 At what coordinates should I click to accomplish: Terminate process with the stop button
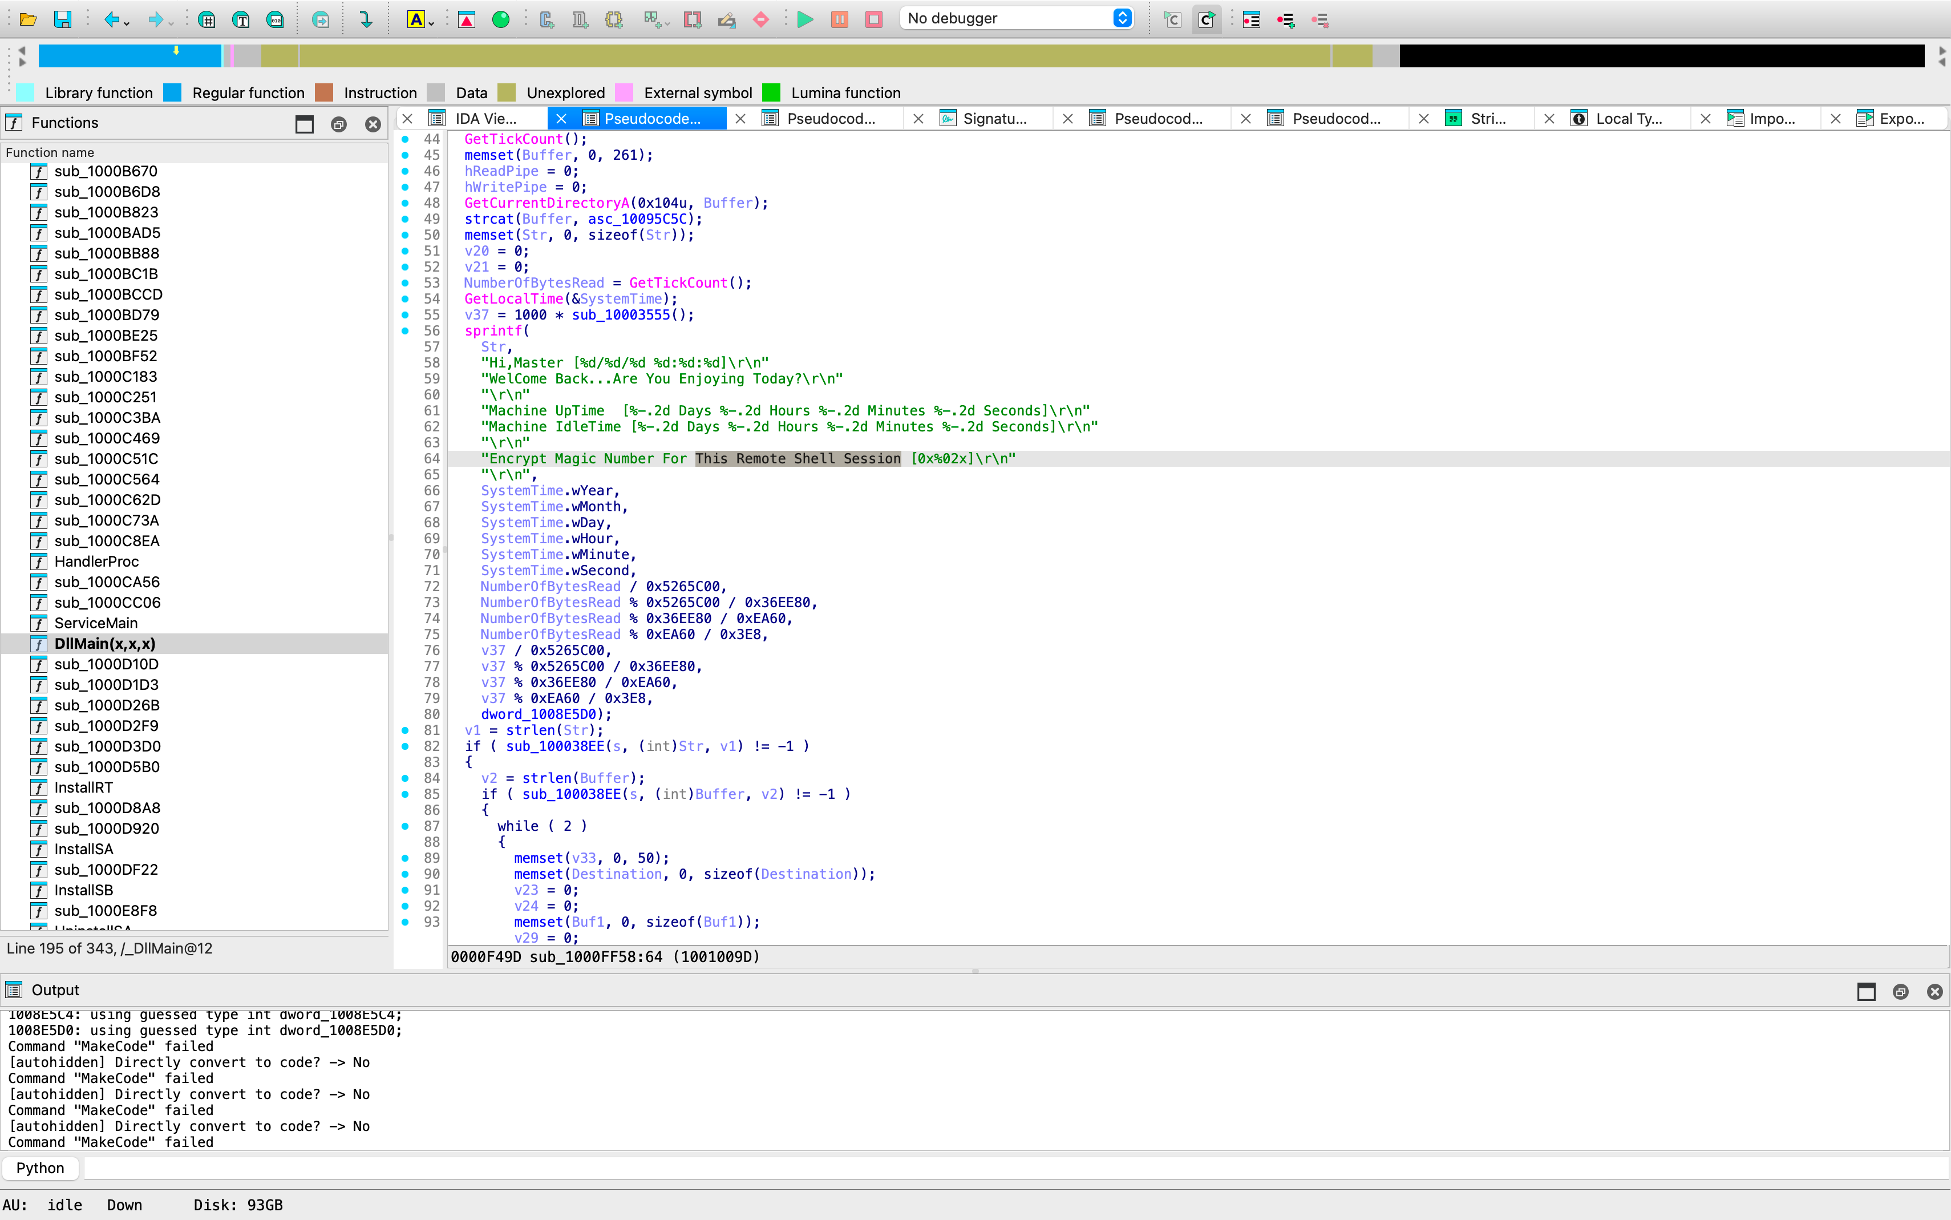coord(873,19)
